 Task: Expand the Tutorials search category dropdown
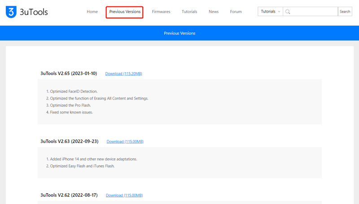(271, 12)
